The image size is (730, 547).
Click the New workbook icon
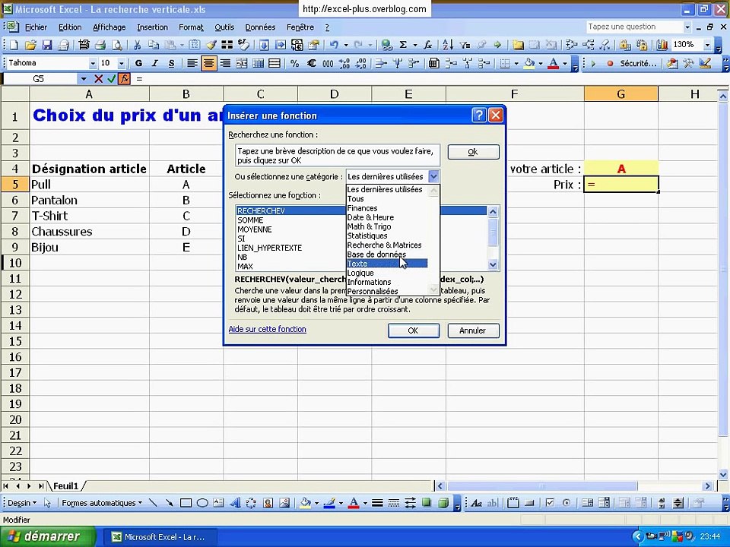(14, 45)
